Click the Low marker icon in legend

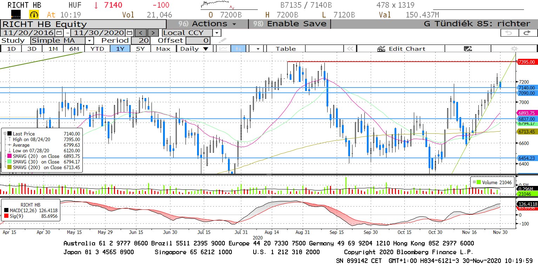click(x=9, y=150)
